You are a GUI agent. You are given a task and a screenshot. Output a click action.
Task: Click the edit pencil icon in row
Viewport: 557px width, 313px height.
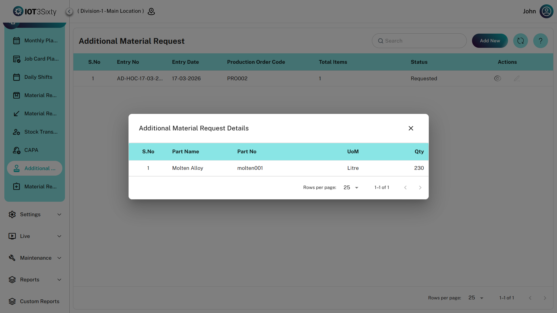(x=517, y=79)
